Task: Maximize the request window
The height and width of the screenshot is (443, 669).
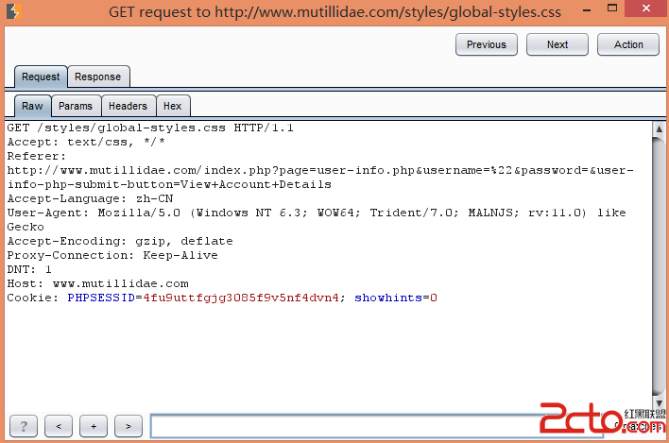Action: 612,9
